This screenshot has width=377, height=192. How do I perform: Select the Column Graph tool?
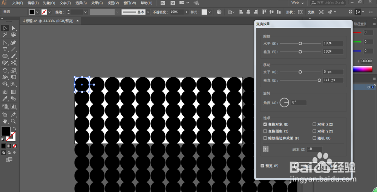[14, 107]
